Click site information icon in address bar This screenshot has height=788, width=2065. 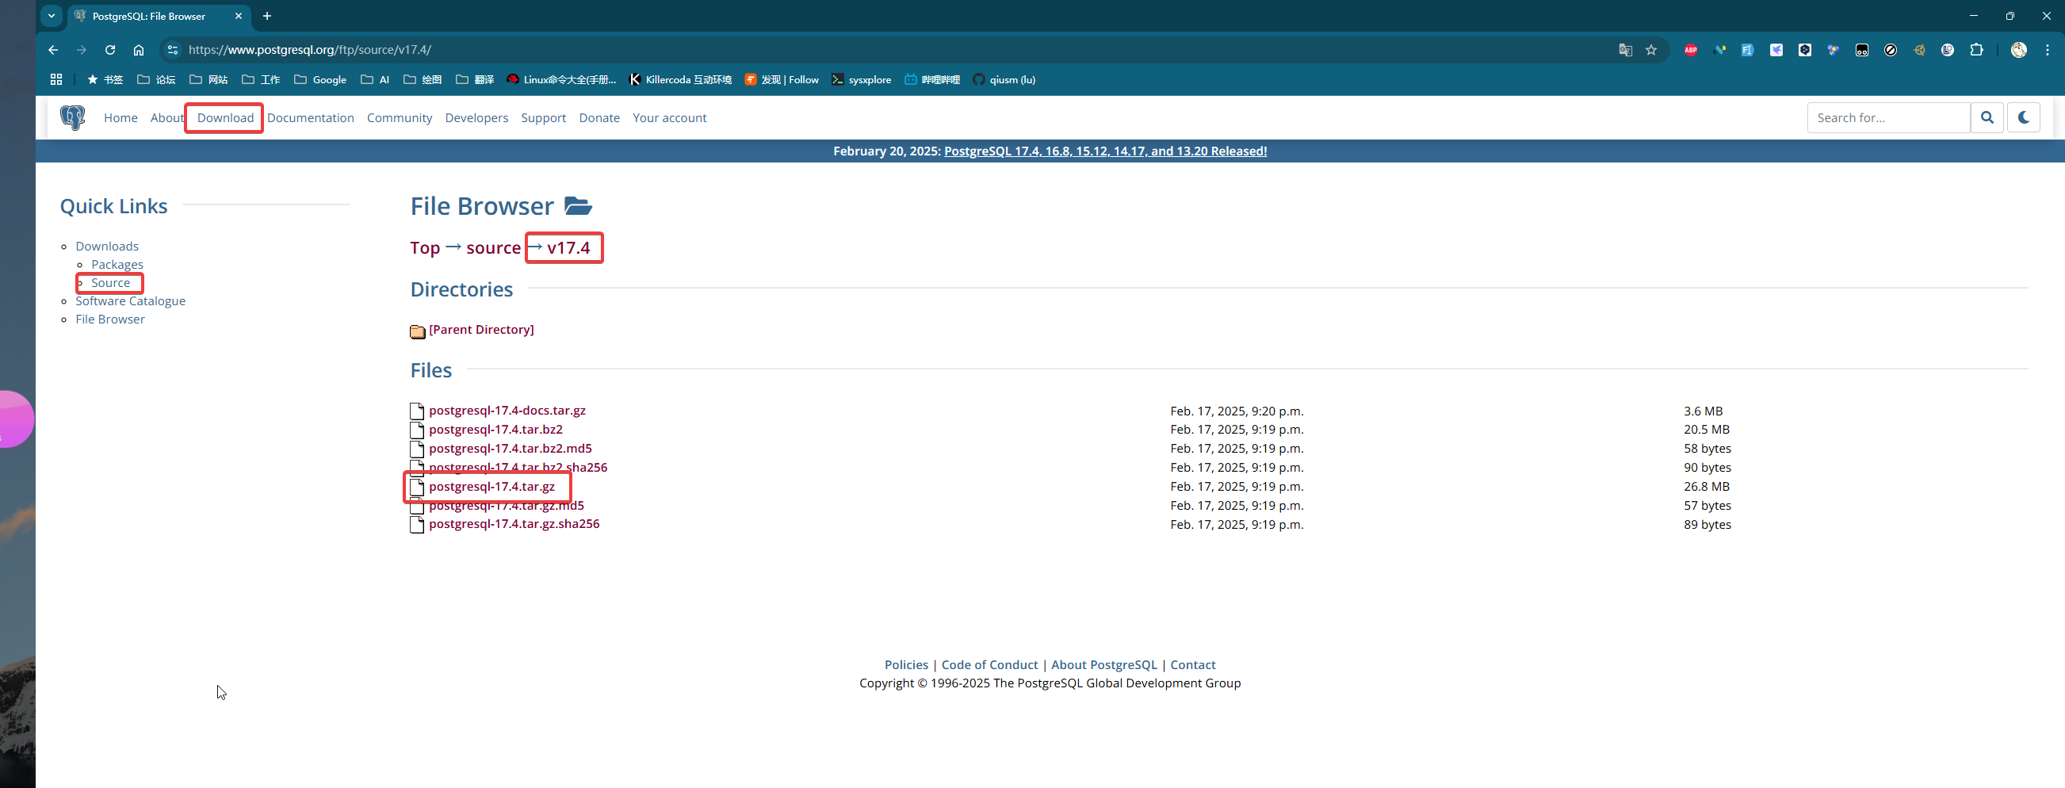[x=172, y=50]
